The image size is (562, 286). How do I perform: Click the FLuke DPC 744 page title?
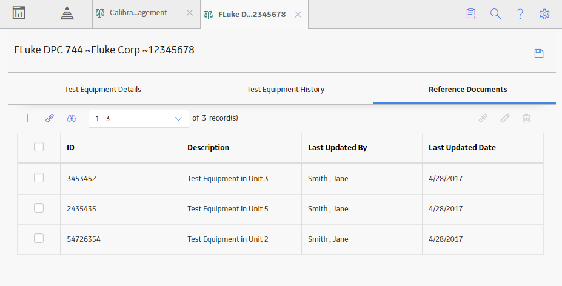(104, 50)
